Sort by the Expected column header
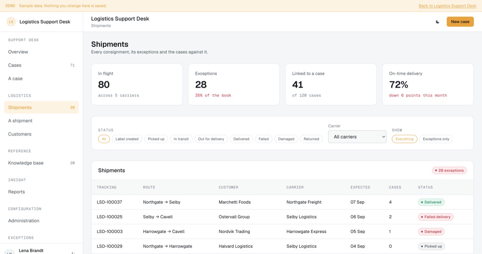The image size is (482, 254). pos(360,187)
